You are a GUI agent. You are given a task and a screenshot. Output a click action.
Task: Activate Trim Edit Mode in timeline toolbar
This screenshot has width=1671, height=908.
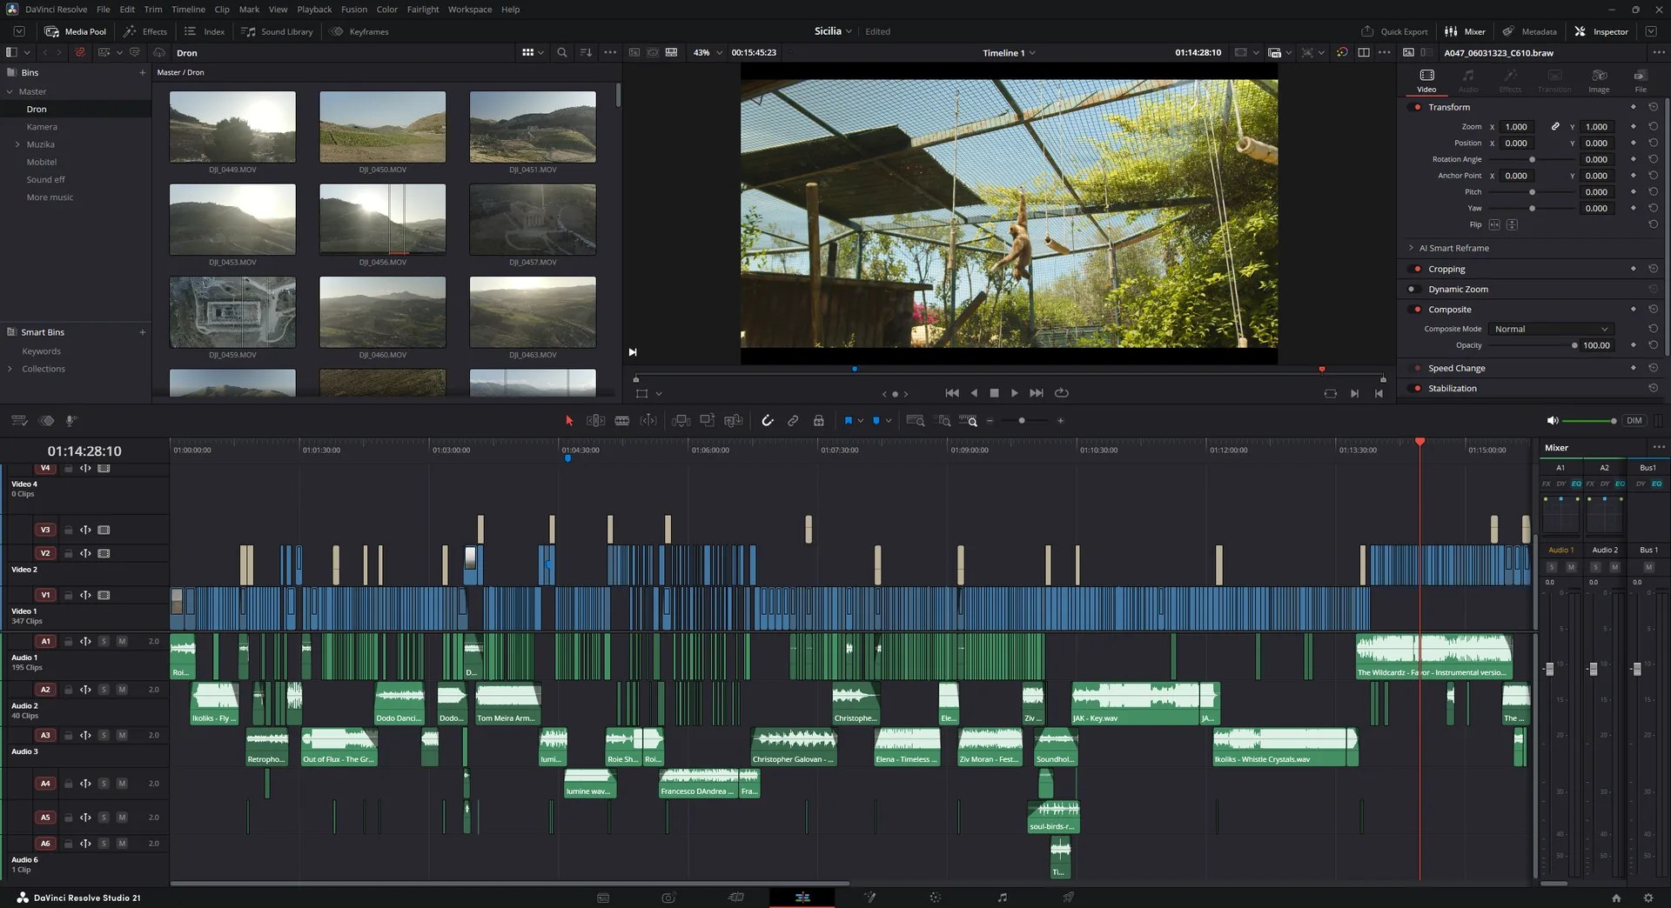595,421
